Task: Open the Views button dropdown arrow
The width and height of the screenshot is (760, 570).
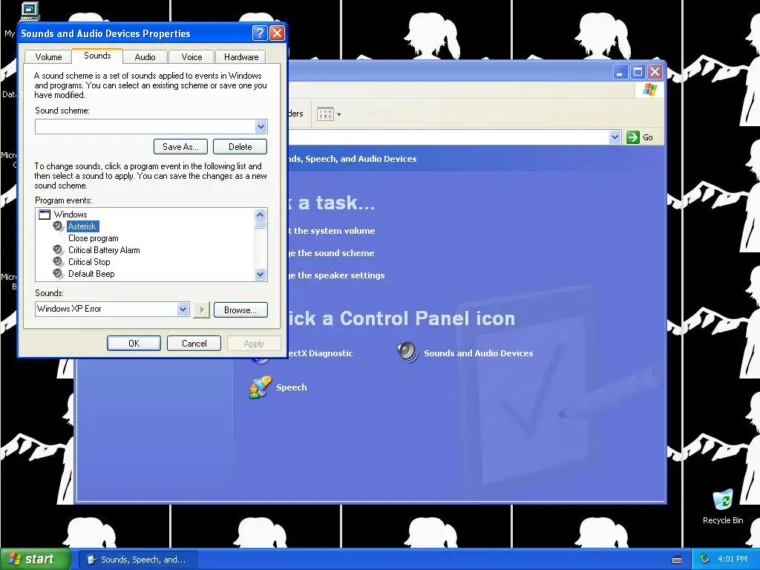Action: click(x=338, y=115)
